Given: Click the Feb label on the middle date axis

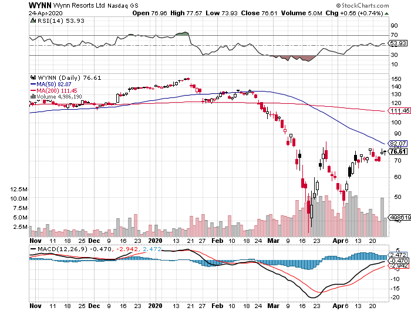Looking at the screenshot, I should (217, 241).
